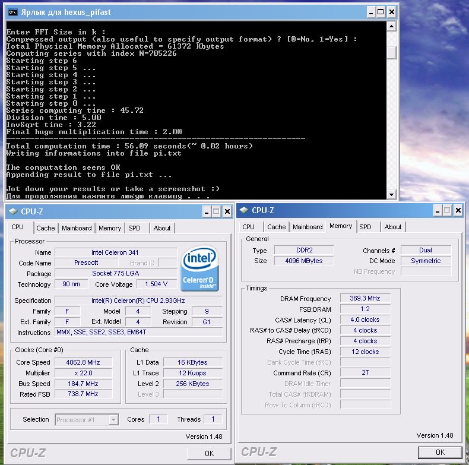Click the DC Mode value 'Symmetric'

coord(426,261)
